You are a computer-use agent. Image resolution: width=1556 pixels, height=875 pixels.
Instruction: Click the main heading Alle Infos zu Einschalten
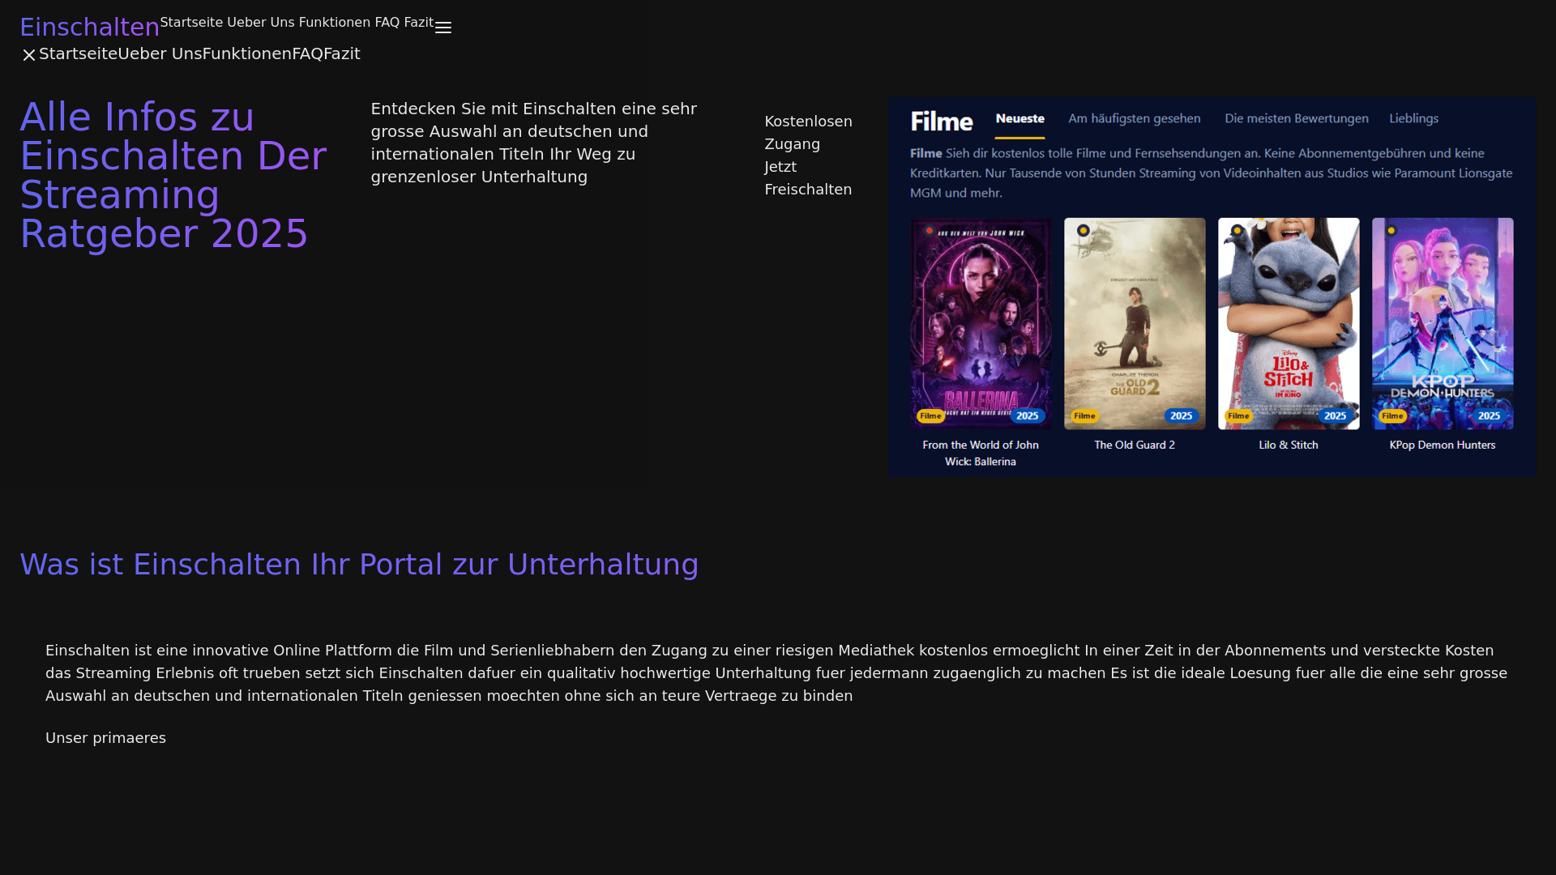pos(175,175)
